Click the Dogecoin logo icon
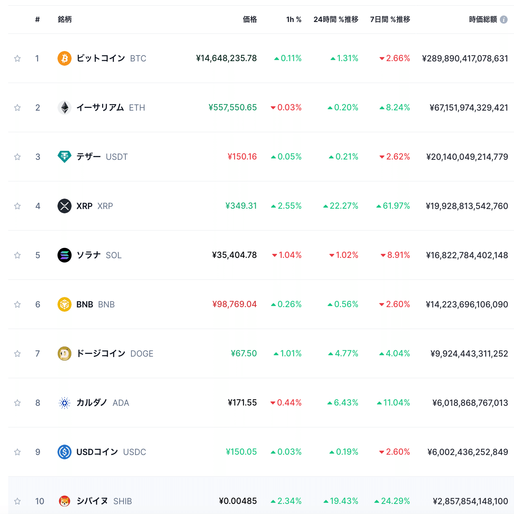 coord(64,354)
